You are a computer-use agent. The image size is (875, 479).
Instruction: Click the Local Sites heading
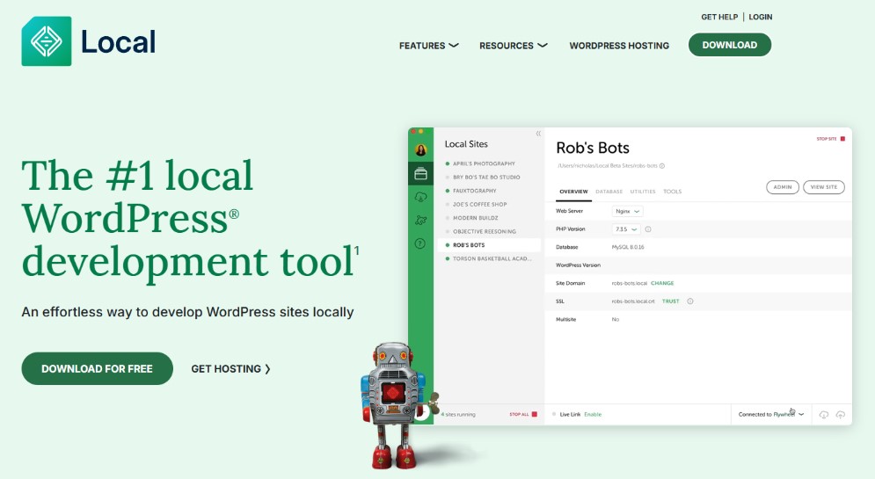tap(466, 144)
